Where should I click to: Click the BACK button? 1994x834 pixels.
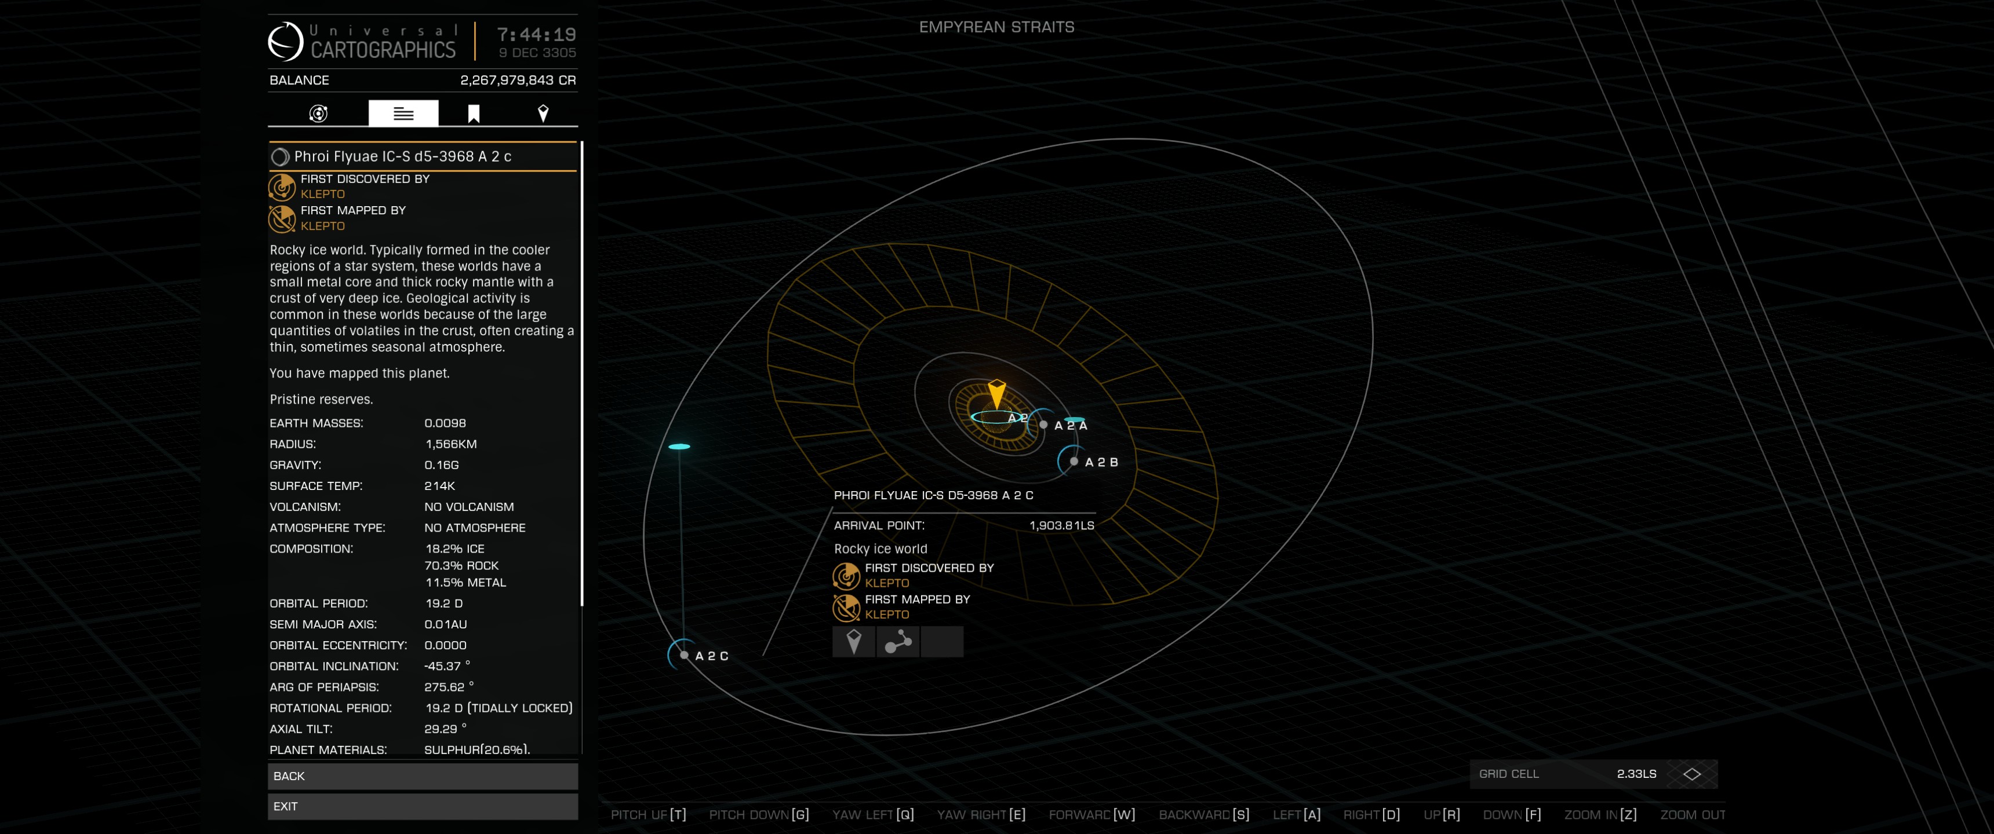423,776
